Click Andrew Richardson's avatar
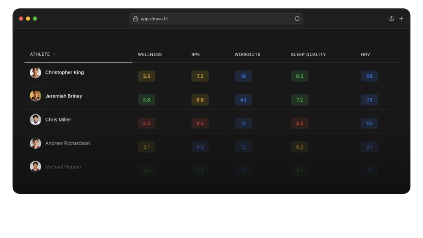 coord(36,143)
